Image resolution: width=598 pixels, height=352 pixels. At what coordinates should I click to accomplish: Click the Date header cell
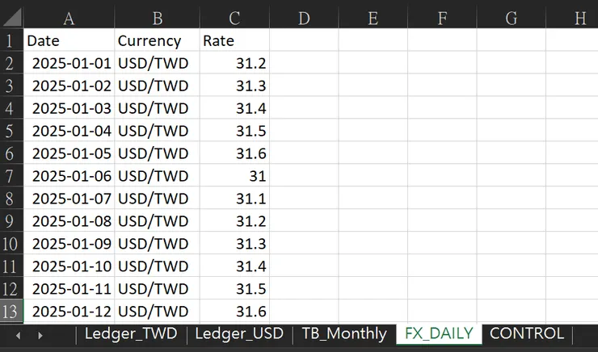point(69,40)
